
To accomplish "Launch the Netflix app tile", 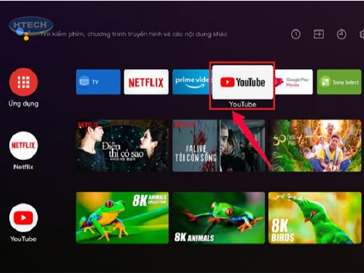I will point(146,82).
